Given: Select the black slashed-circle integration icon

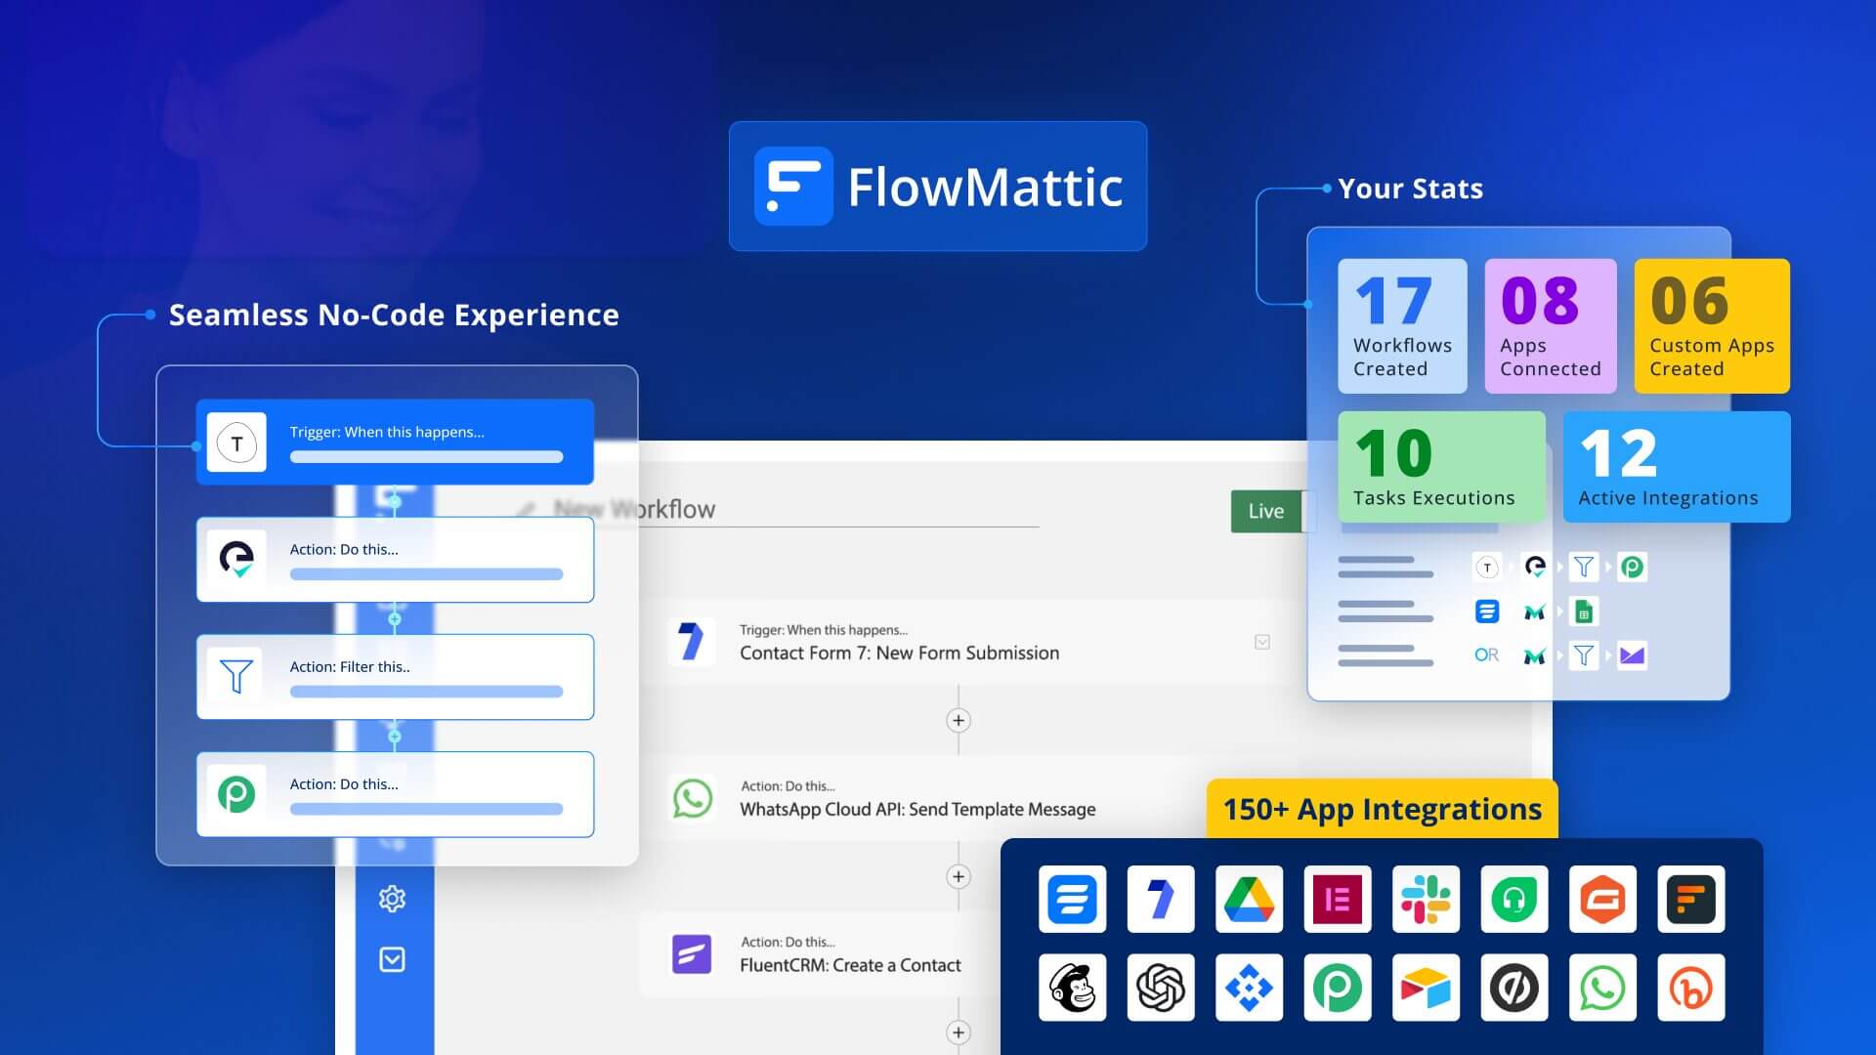Looking at the screenshot, I should [1514, 988].
